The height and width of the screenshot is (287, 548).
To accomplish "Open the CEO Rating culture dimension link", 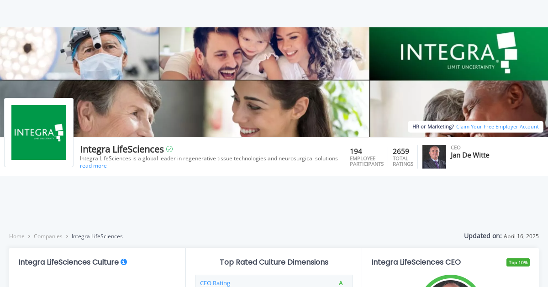I will click(x=215, y=283).
